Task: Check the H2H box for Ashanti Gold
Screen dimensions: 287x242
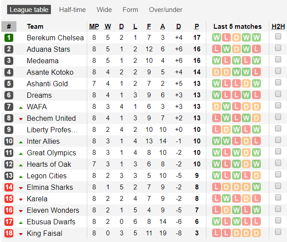Action: coord(278,83)
